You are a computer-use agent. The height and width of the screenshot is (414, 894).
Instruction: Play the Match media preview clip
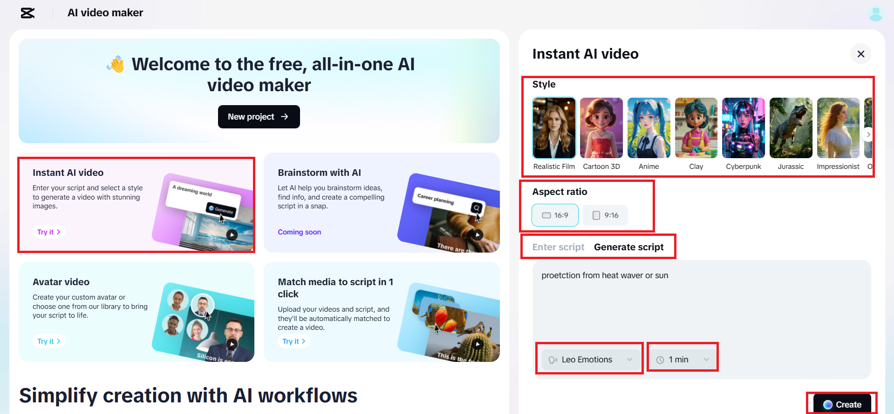478,344
